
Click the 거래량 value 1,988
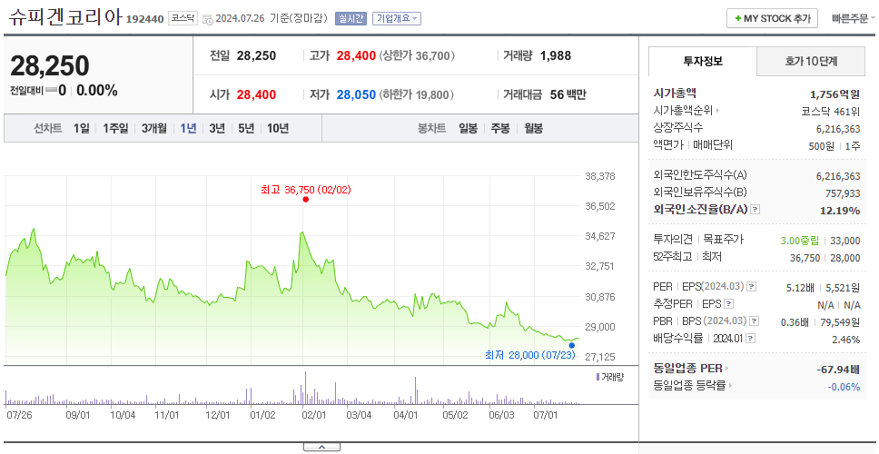pos(556,56)
